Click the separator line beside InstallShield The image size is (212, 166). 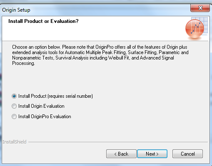pos(118,142)
